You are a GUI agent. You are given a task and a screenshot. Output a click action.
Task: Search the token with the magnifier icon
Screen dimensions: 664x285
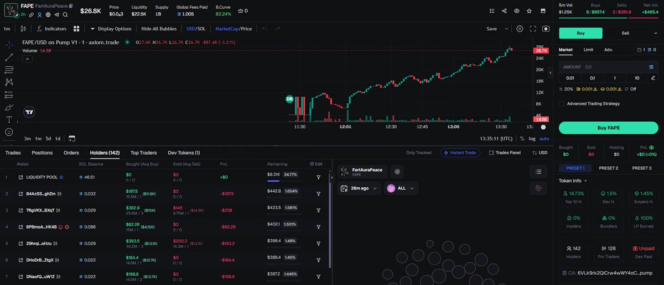coord(65,14)
